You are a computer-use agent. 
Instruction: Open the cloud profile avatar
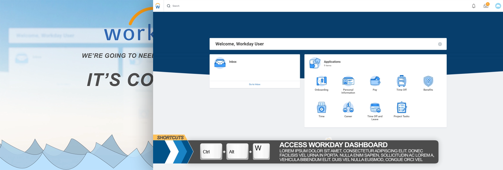(498, 6)
